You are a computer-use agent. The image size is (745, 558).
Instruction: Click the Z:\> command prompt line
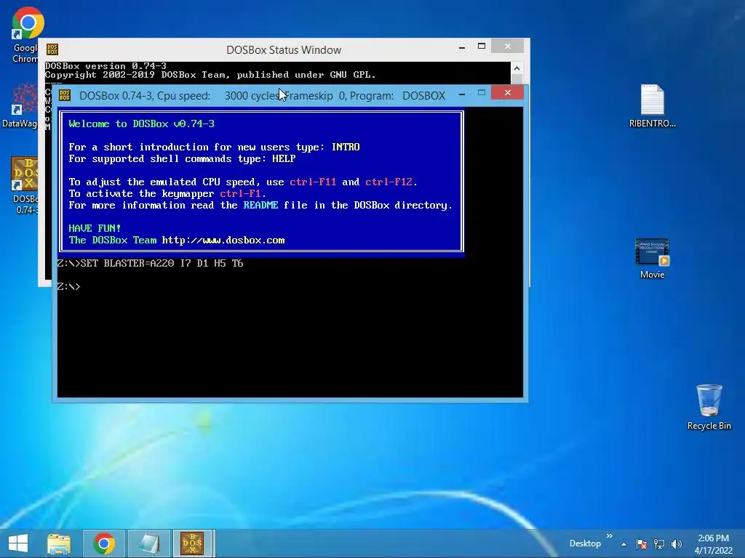[69, 286]
